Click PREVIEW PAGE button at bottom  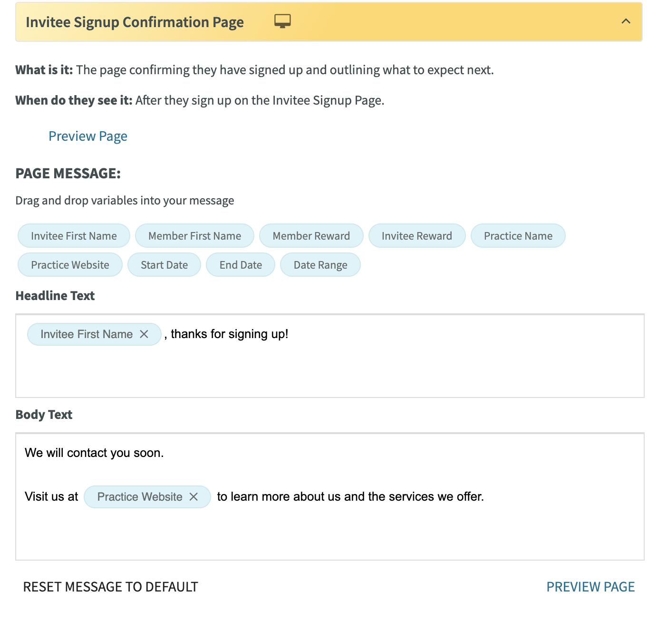[590, 587]
